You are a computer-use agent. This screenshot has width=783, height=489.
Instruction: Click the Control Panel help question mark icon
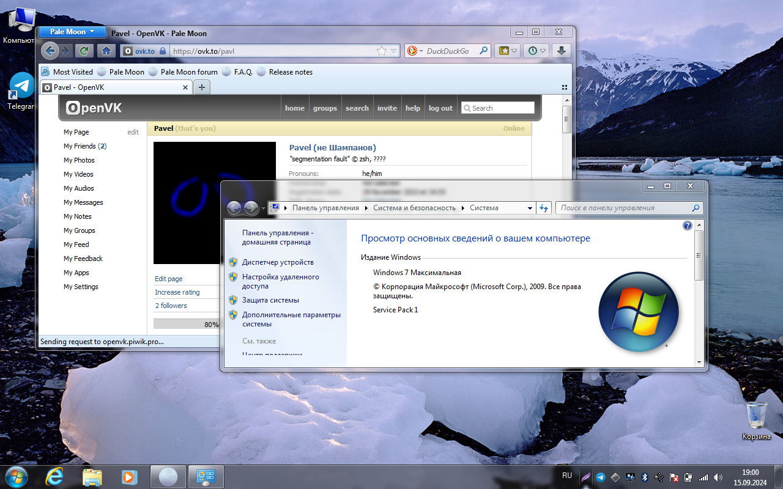coord(687,226)
